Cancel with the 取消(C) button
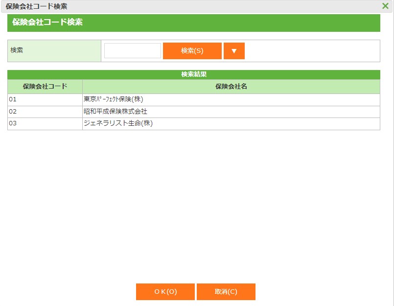The image size is (394, 306). 226,292
